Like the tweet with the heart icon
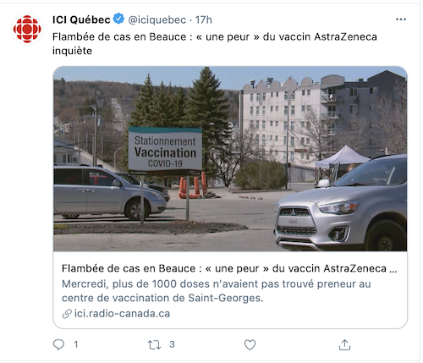Image resolution: width=423 pixels, height=363 pixels. pos(250,344)
